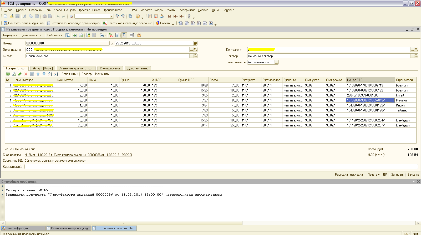Move the row up with blue up arrow
This screenshot has height=235, width=421.
pyautogui.click(x=38, y=74)
